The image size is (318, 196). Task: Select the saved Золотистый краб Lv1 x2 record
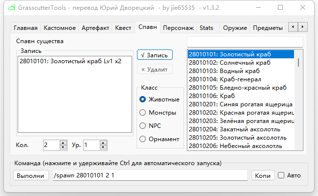[70, 61]
